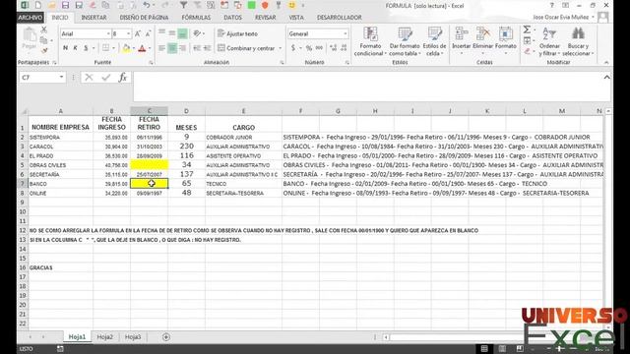This screenshot has width=630, height=354.
Task: Collapse the ribbon with the arrow
Action: (606, 62)
